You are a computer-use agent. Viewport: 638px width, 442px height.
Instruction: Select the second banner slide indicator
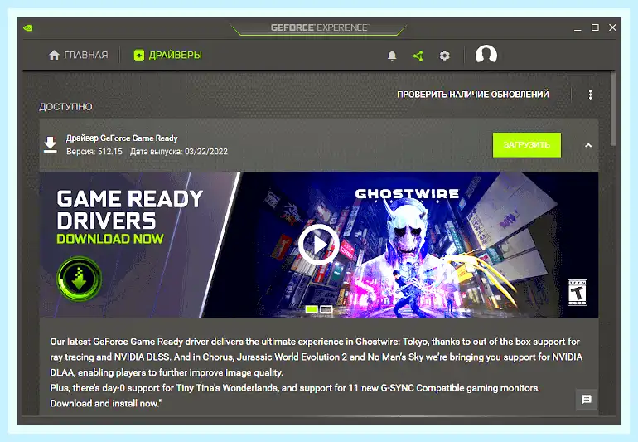(326, 309)
